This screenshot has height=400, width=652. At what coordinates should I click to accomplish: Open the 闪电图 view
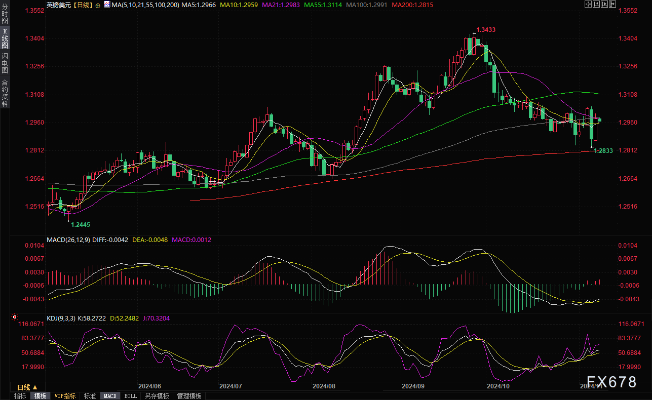(5, 63)
